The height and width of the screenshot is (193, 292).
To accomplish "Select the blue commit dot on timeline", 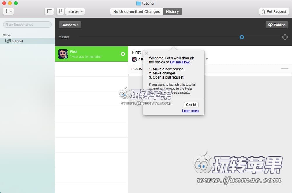I will click(242, 37).
